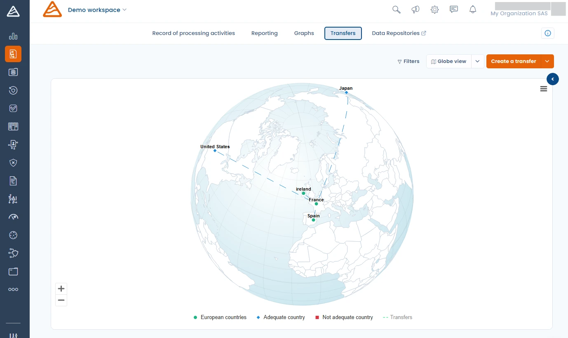Toggle the European countries legend item

coord(220,317)
